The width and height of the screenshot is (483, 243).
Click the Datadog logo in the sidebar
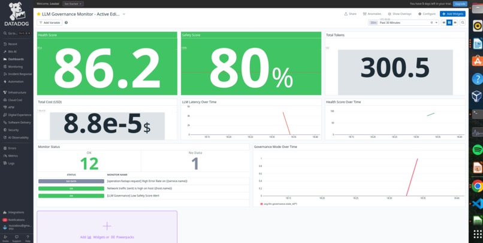click(16, 14)
